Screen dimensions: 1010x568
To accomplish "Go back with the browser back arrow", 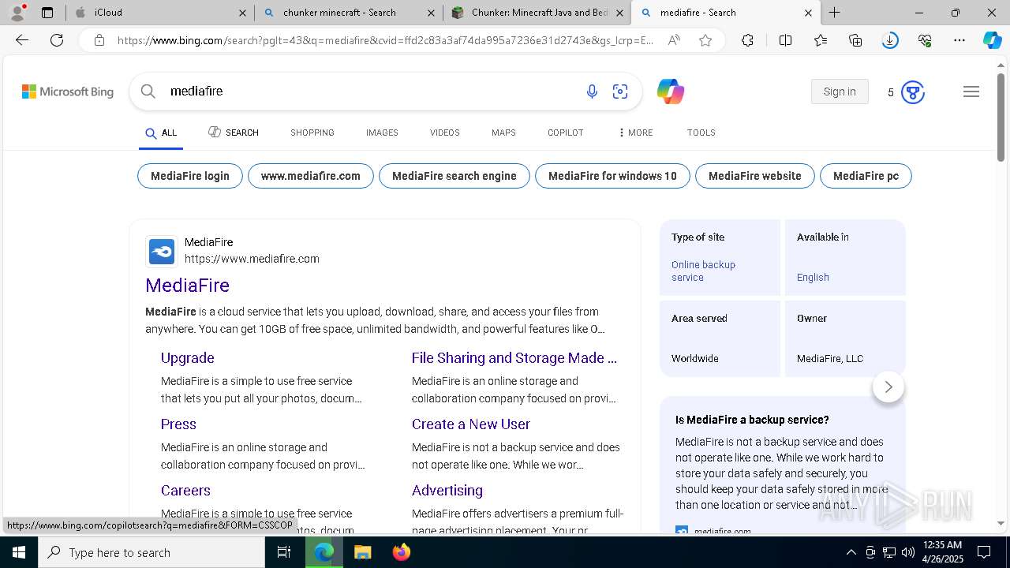I will point(22,40).
